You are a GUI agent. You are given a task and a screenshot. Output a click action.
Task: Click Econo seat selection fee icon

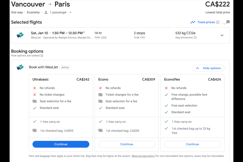point(100,101)
